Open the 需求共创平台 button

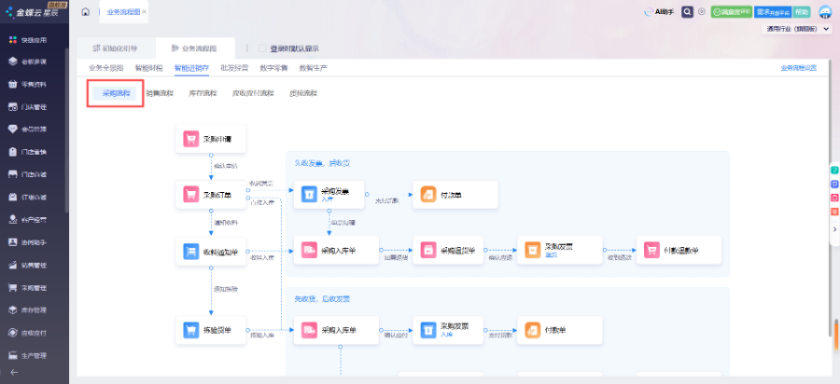point(773,12)
